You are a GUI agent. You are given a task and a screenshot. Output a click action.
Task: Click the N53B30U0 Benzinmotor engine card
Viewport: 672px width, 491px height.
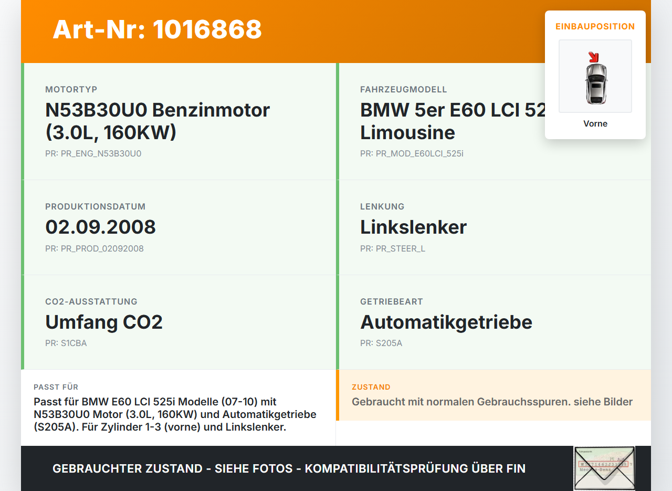(x=157, y=121)
